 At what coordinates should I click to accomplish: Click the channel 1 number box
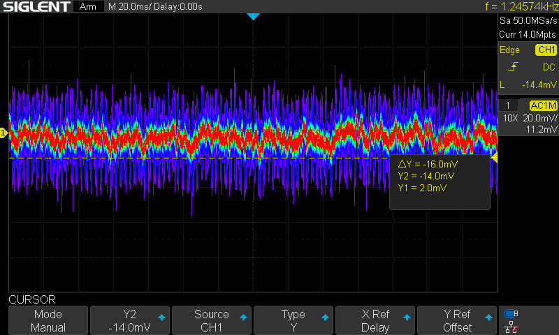point(508,105)
